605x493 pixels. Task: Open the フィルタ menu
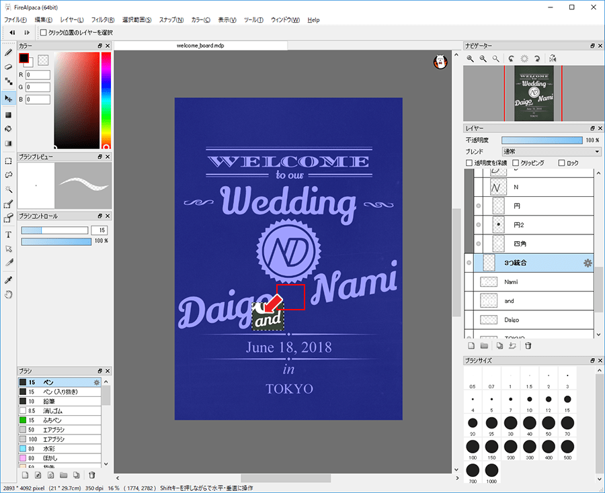[102, 20]
